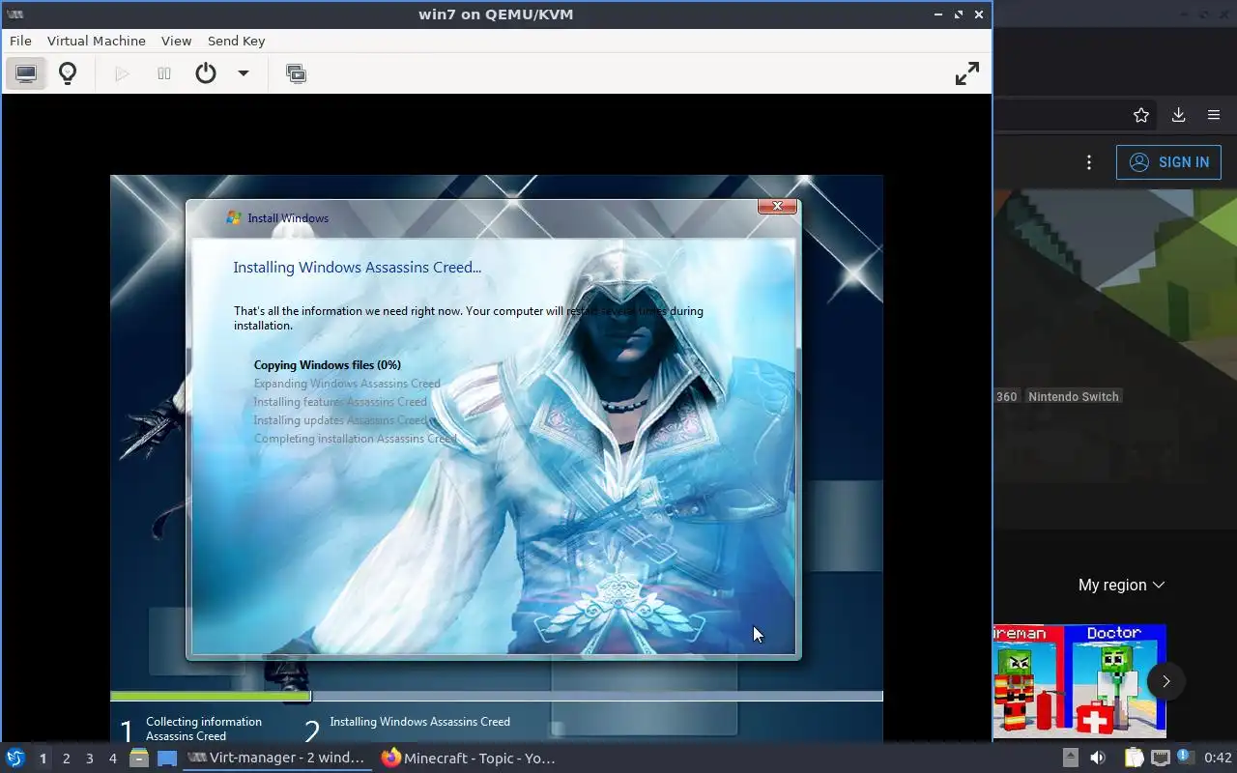Open YouTube settings three-dot menu
This screenshot has height=773, width=1237.
[x=1089, y=162]
